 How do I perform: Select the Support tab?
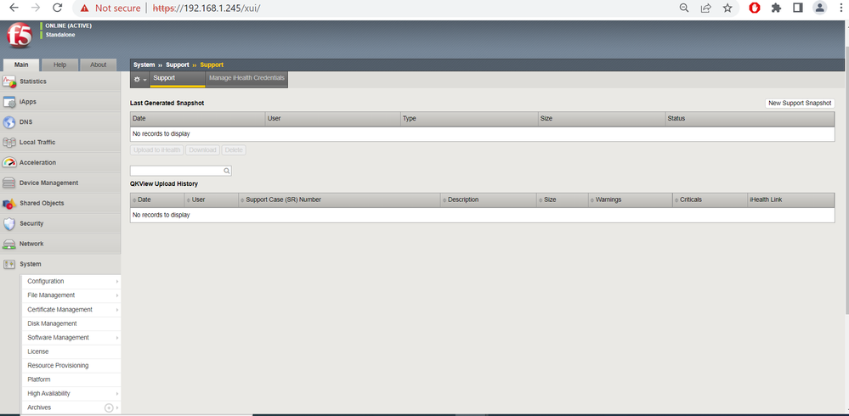178,79
